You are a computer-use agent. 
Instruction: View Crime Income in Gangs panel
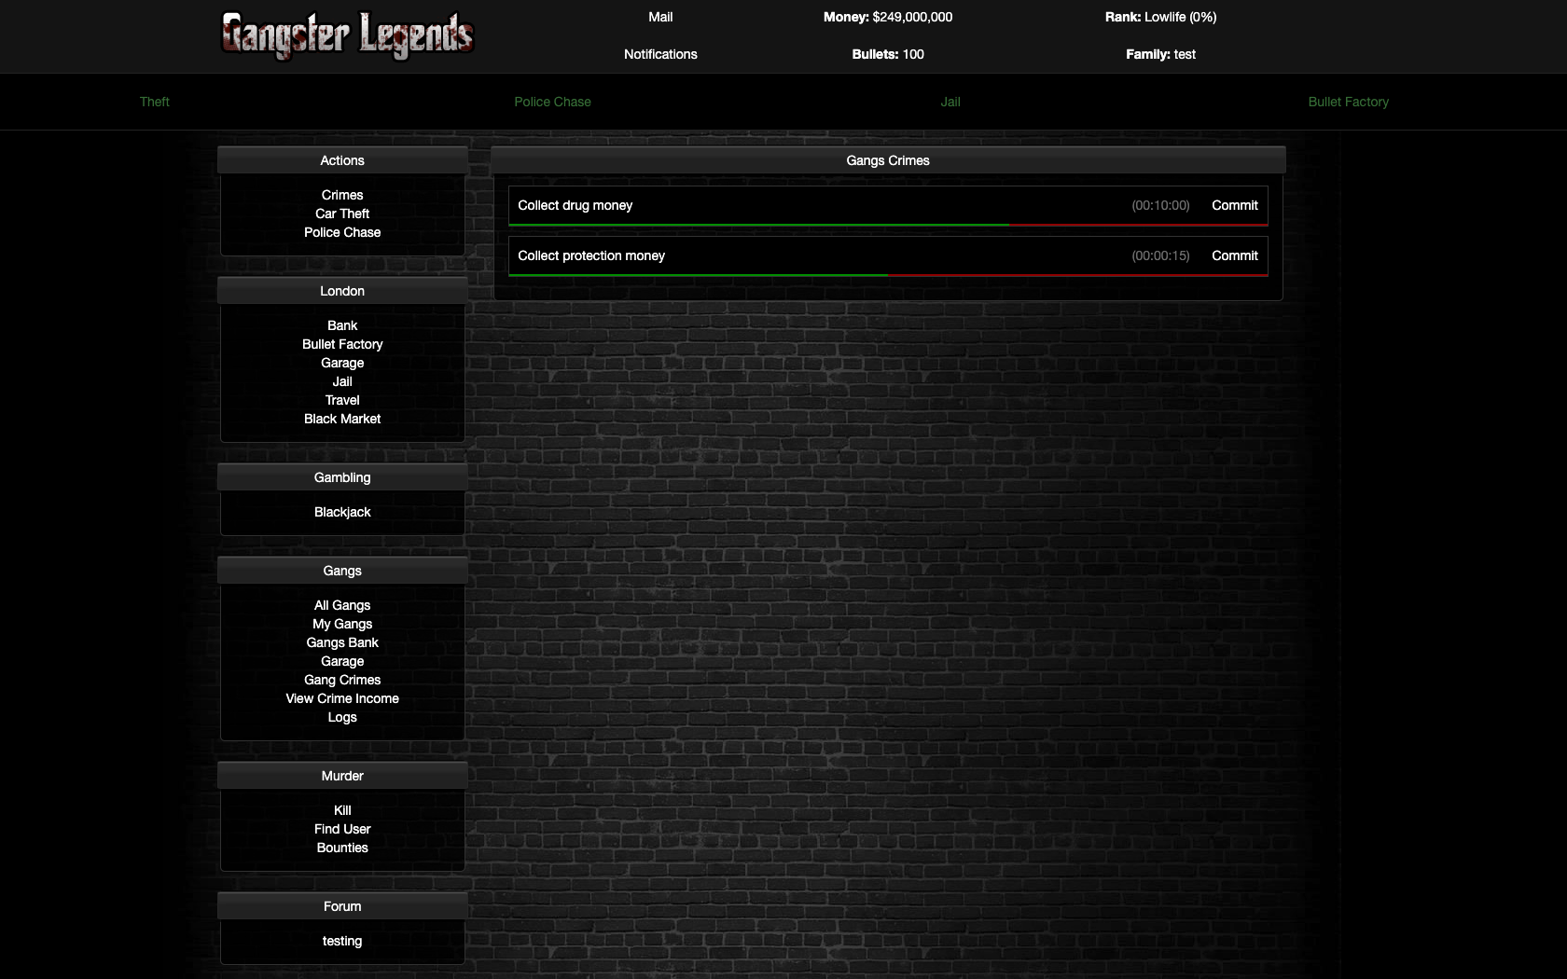click(342, 698)
